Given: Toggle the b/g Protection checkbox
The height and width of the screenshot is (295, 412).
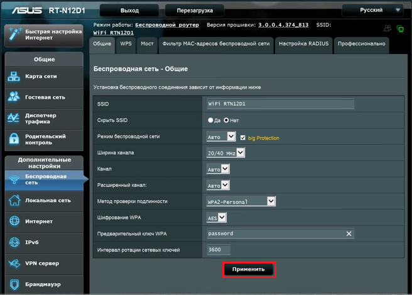Looking at the screenshot, I should coord(243,137).
